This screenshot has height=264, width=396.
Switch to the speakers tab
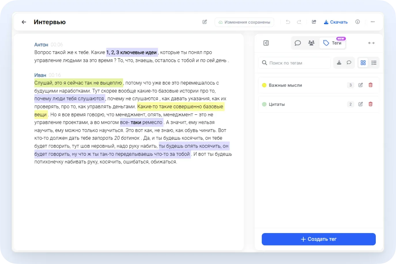[311, 43]
